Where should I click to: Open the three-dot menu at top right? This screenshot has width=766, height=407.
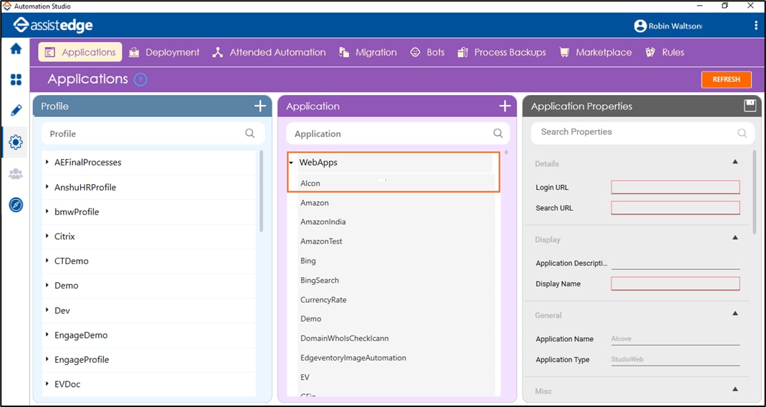[x=756, y=26]
